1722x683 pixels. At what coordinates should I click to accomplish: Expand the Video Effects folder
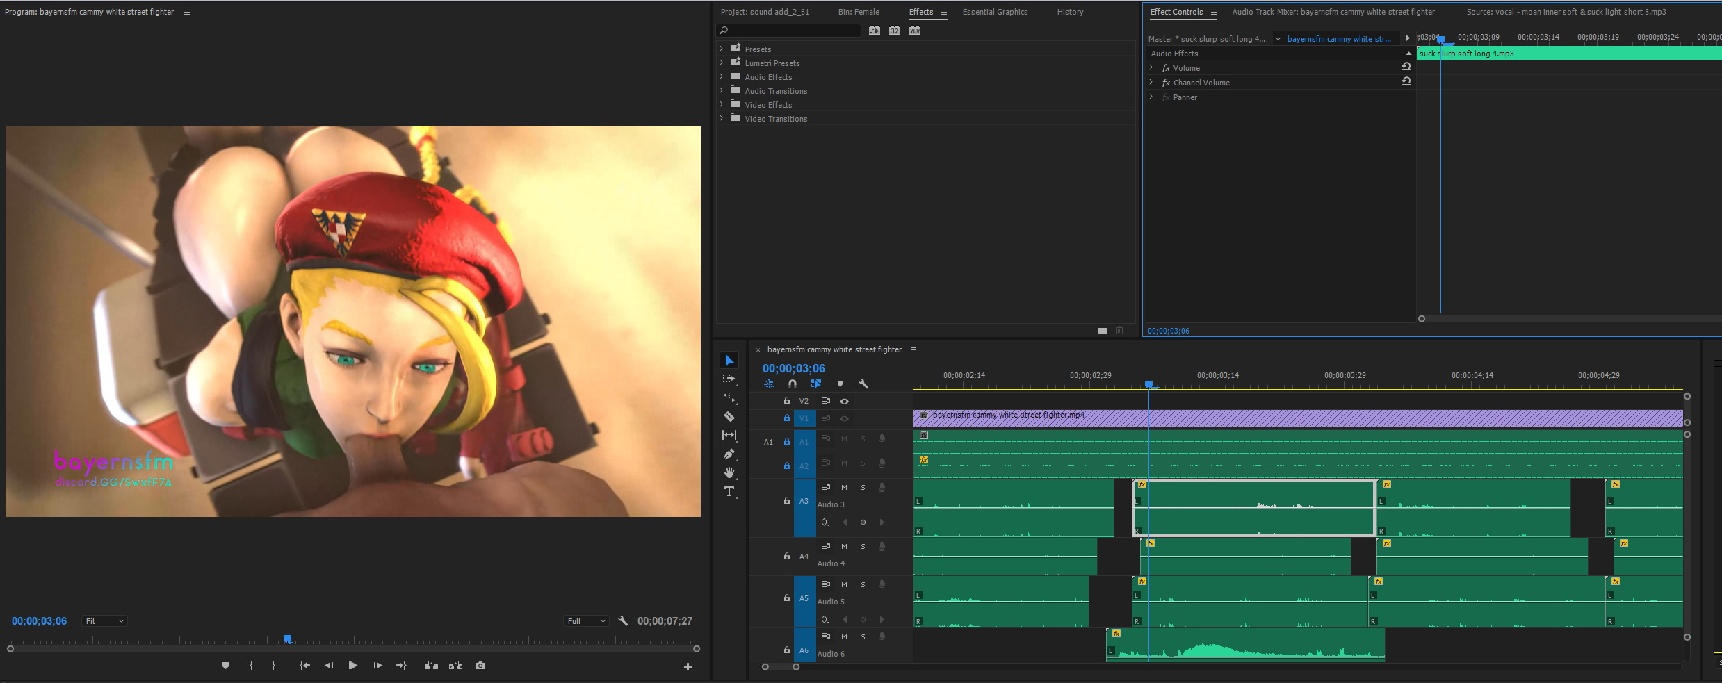(722, 104)
